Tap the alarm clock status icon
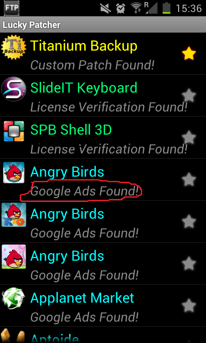The height and width of the screenshot is (343, 206). (x=121, y=9)
